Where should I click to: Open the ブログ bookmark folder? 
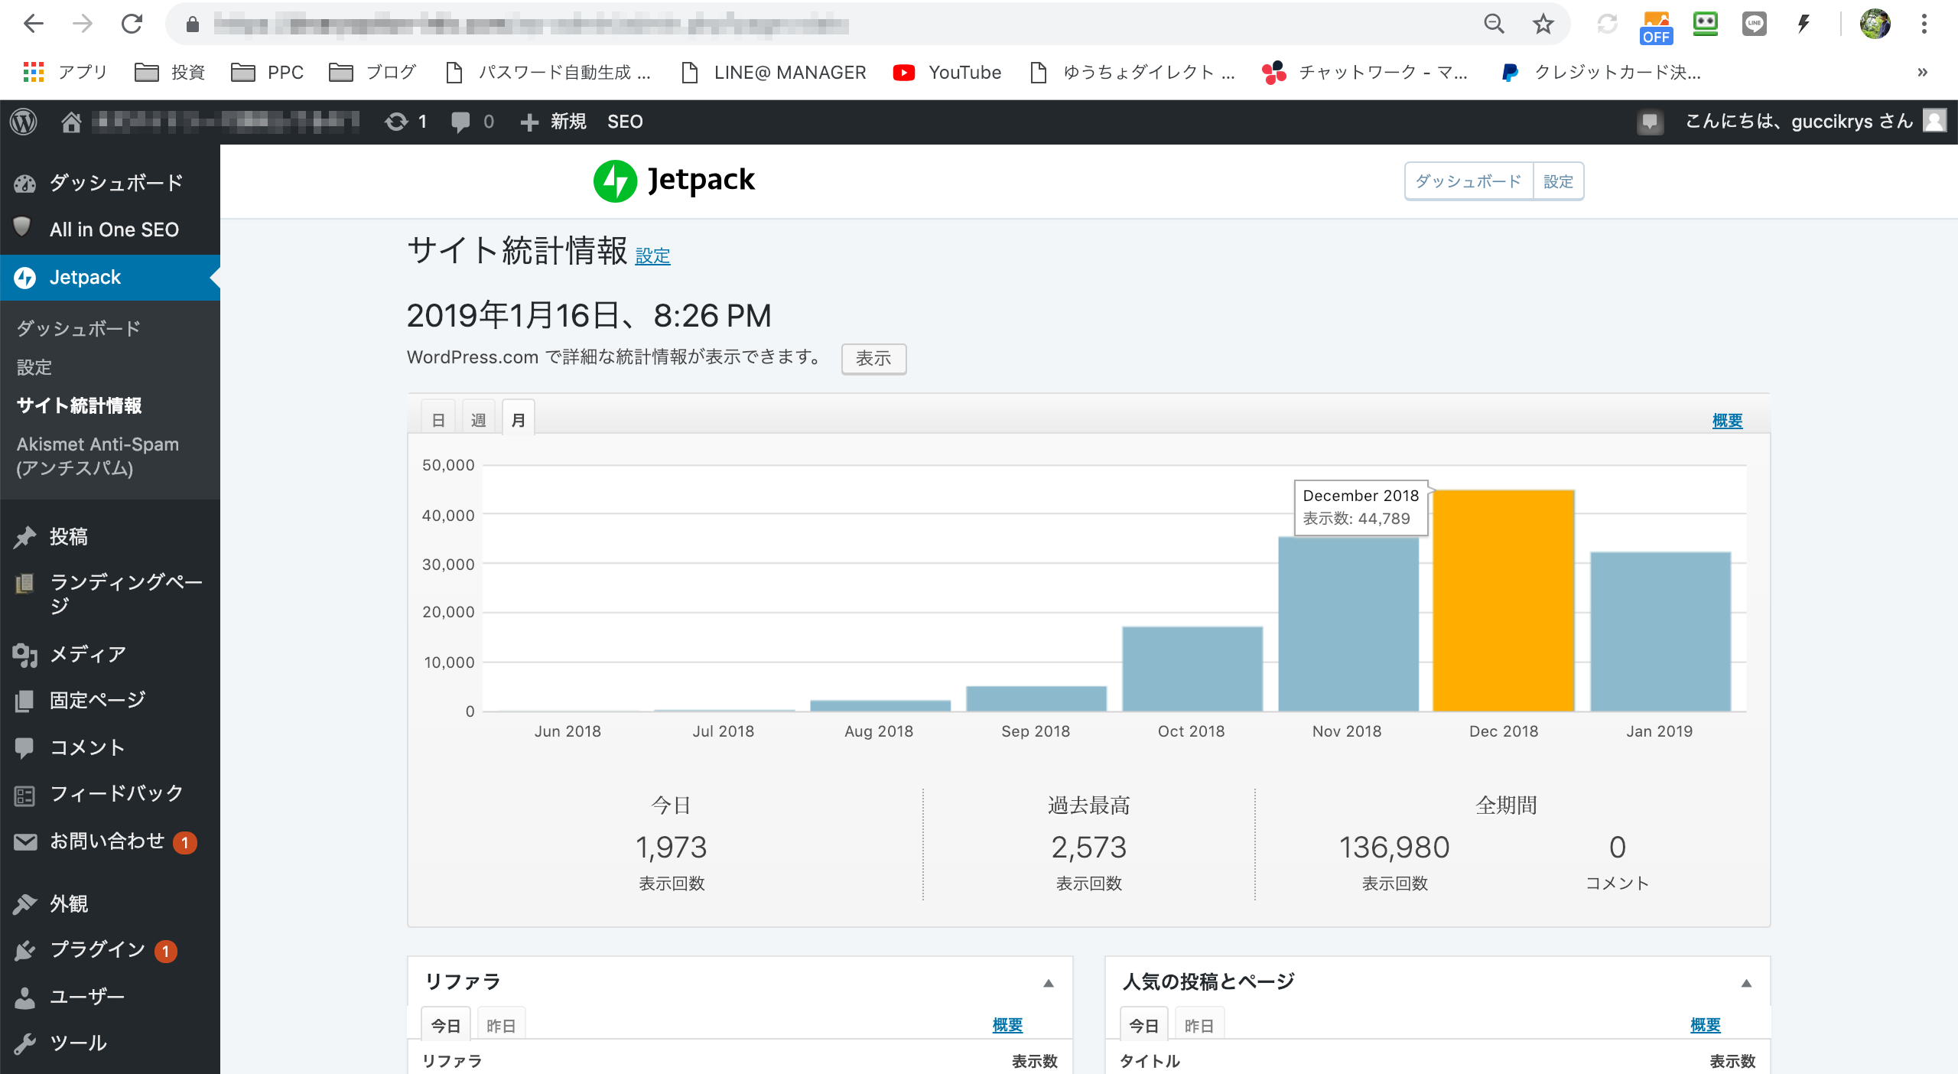pos(372,72)
